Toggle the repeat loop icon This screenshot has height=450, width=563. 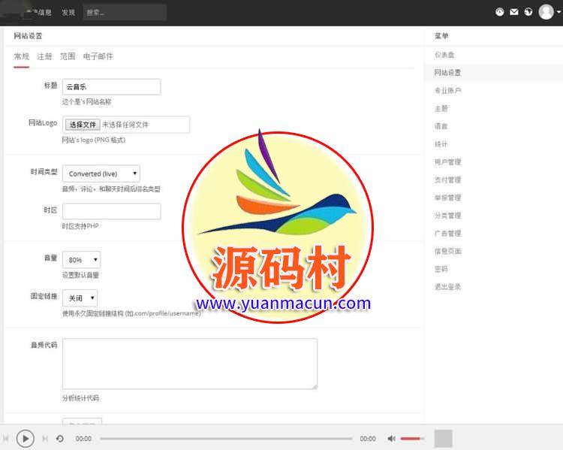[x=60, y=439]
